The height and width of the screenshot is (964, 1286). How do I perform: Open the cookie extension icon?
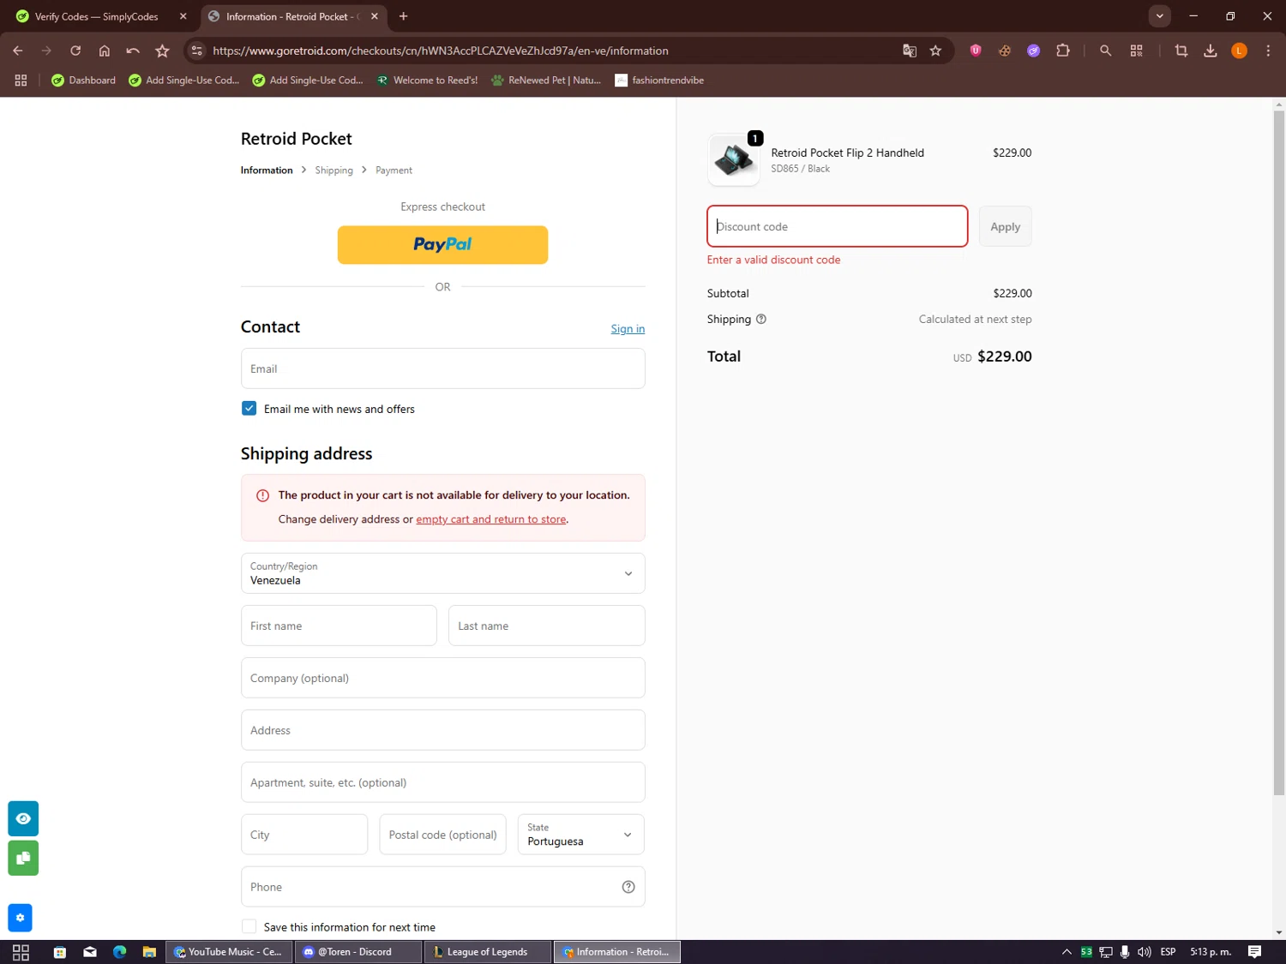click(x=1005, y=51)
